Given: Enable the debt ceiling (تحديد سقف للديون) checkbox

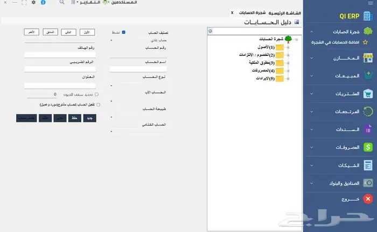Looking at the screenshot, I should point(96,94).
